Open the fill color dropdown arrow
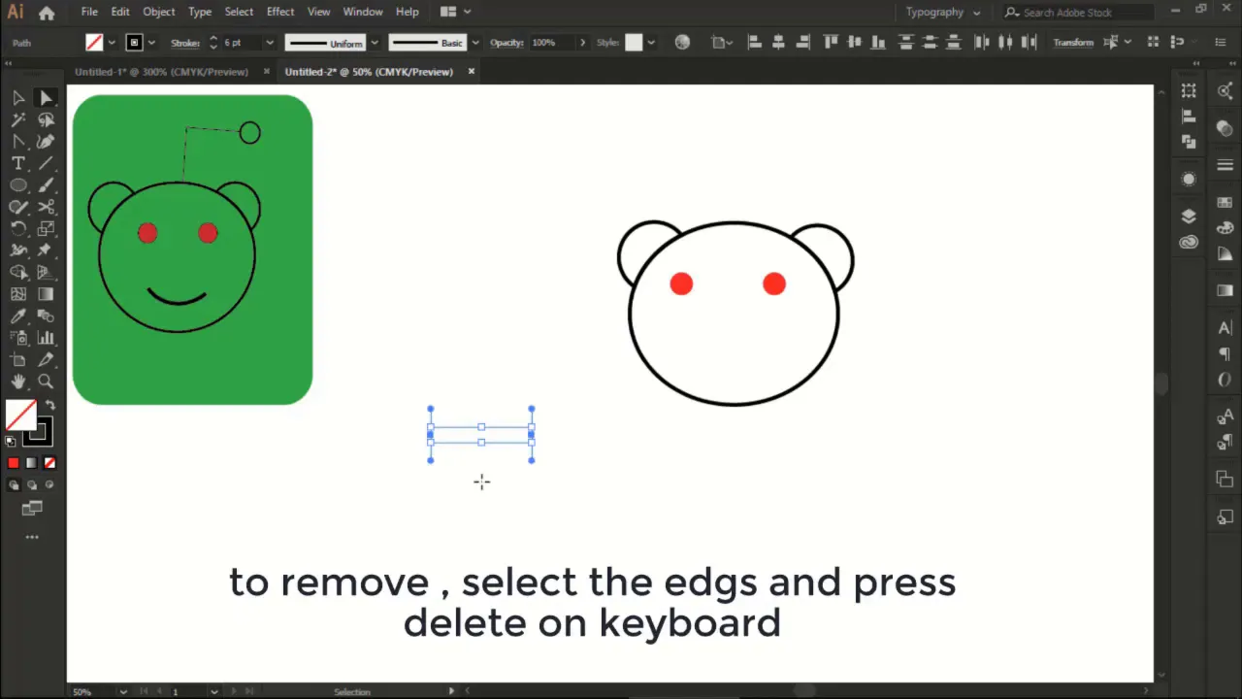 (x=112, y=43)
